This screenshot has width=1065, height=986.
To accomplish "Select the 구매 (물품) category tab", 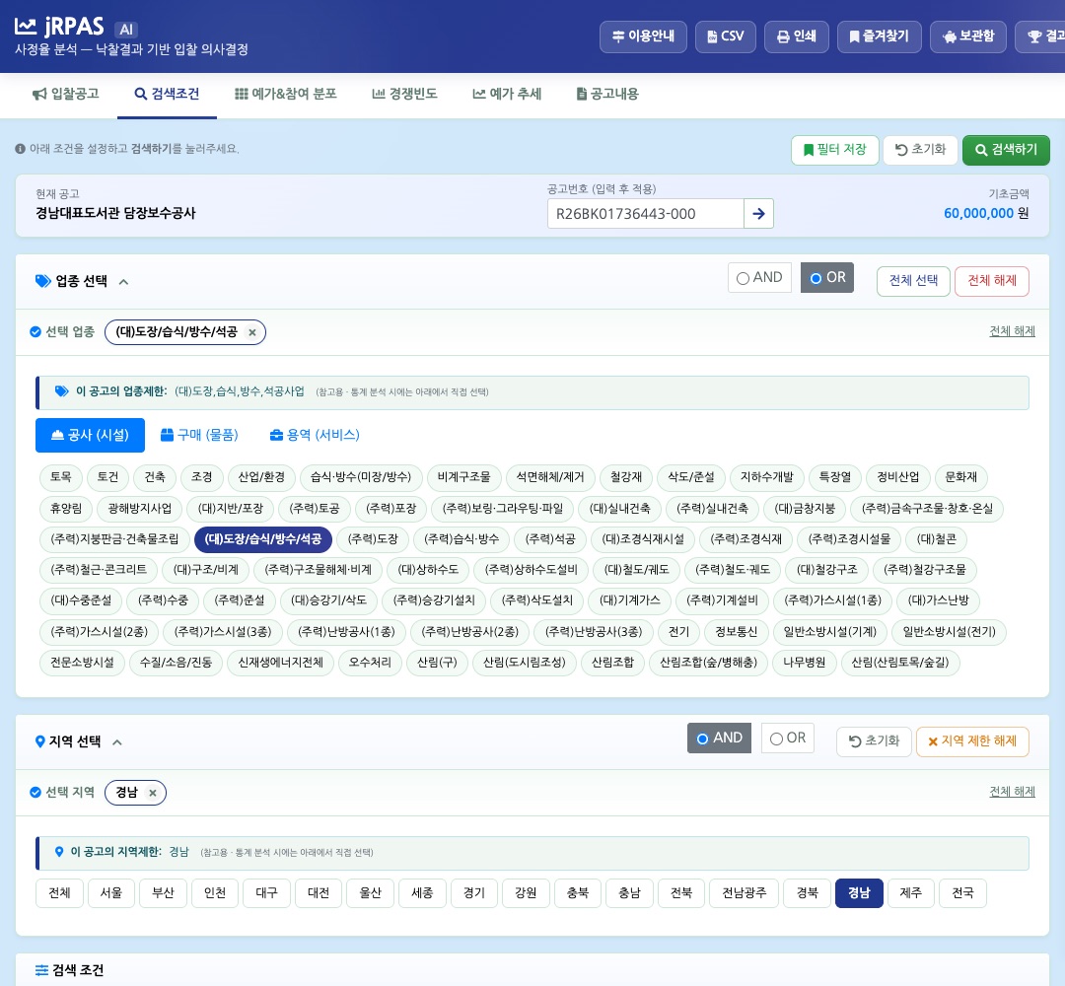I will point(199,435).
